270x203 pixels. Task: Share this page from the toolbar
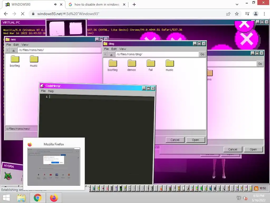tap(228, 14)
